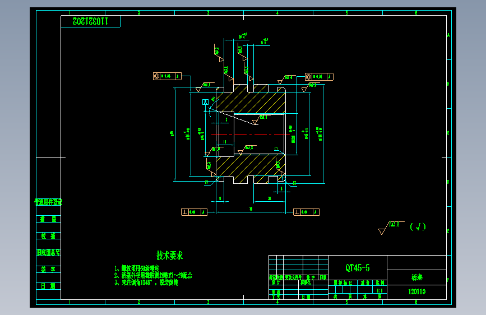This screenshot has width=486, height=315.
Task: Click top border zone number 3
Action: click(209, 13)
